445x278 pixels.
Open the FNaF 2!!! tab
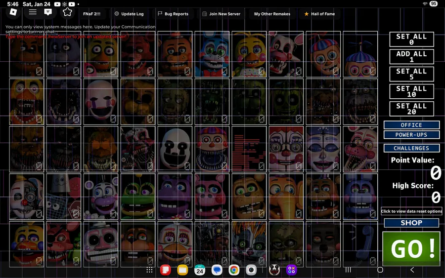pos(91,14)
